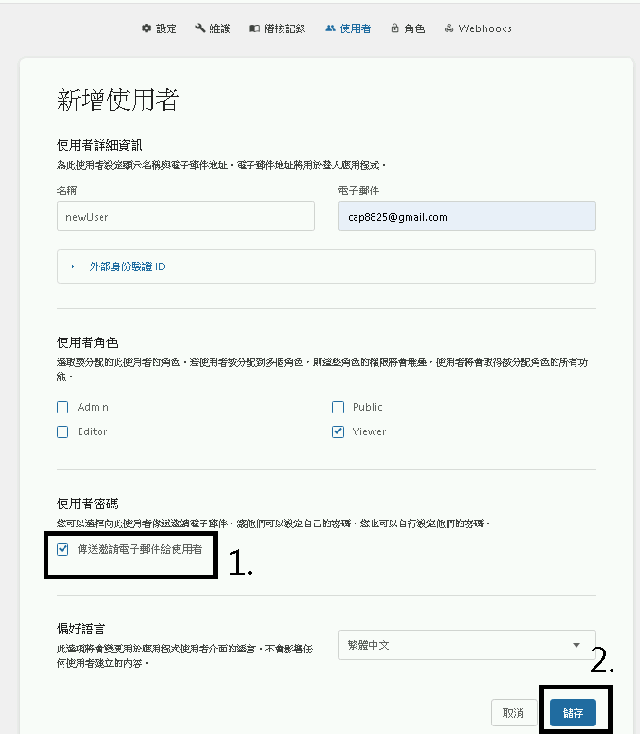Click the 儲存 save button
This screenshot has height=734, width=640.
click(573, 713)
